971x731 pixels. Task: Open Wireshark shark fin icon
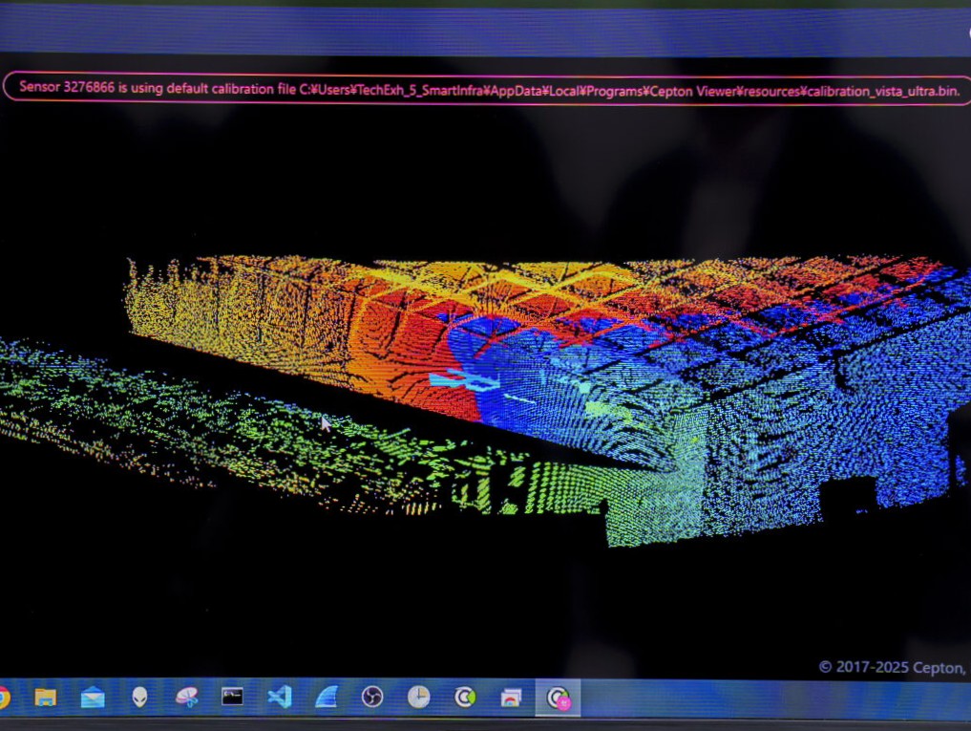[x=327, y=698]
